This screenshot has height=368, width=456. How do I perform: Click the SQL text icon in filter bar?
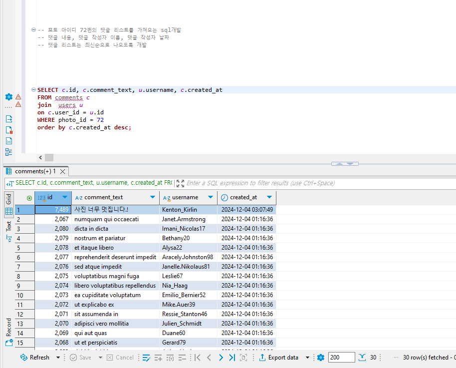click(x=10, y=183)
